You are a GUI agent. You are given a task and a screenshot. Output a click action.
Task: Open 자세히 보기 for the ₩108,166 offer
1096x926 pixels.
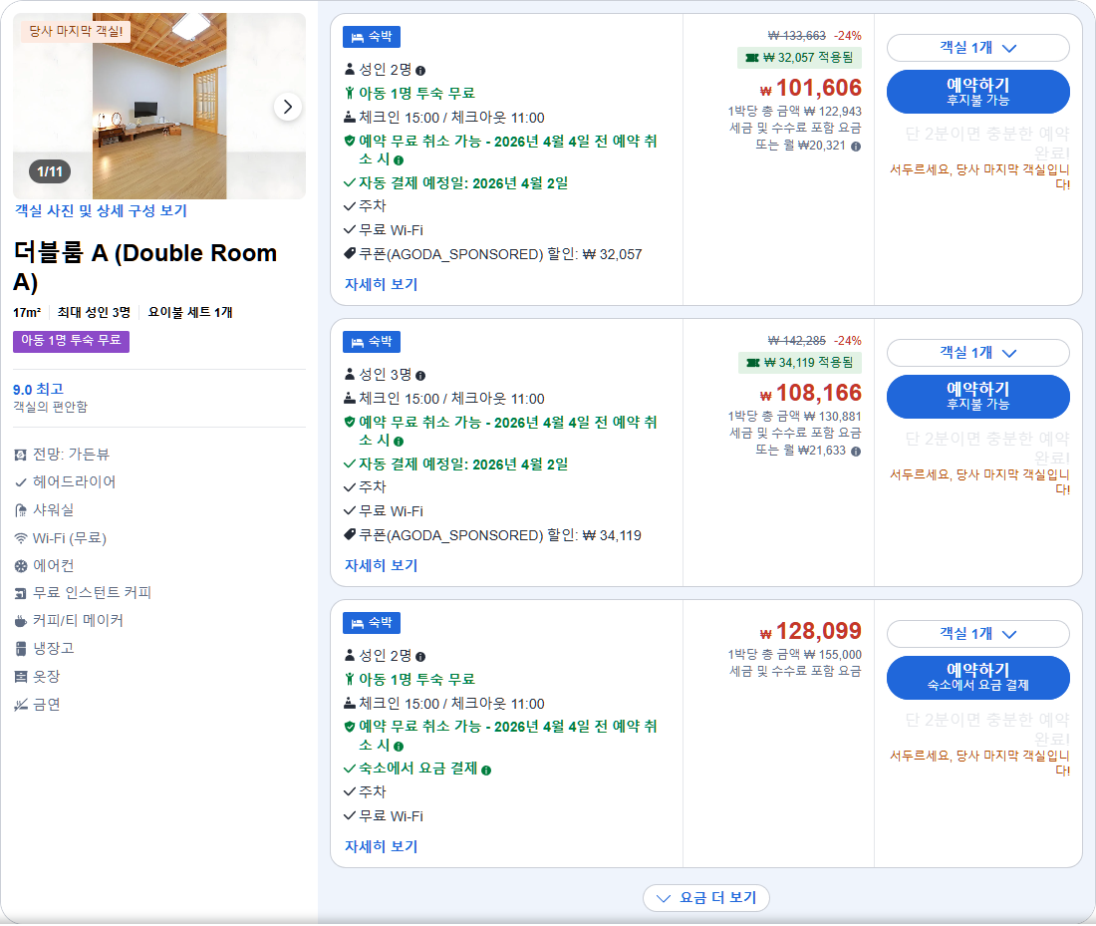[x=381, y=566]
